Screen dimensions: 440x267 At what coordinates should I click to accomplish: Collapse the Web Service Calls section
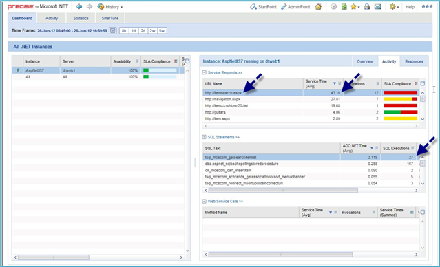[x=205, y=202]
